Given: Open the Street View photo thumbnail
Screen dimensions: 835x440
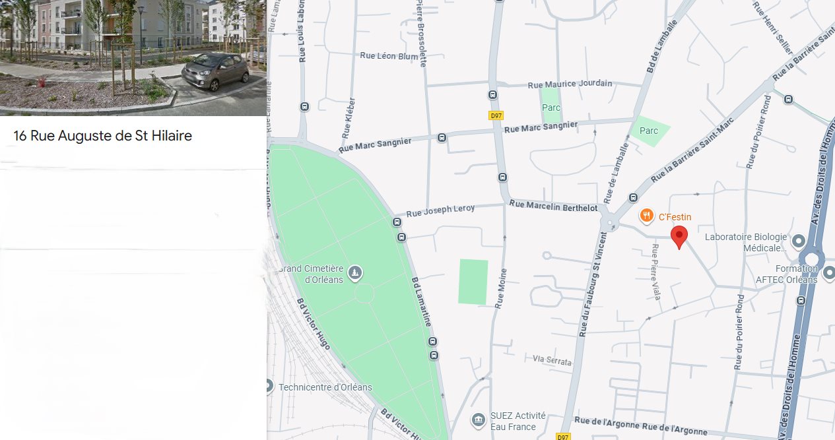Looking at the screenshot, I should (x=133, y=57).
